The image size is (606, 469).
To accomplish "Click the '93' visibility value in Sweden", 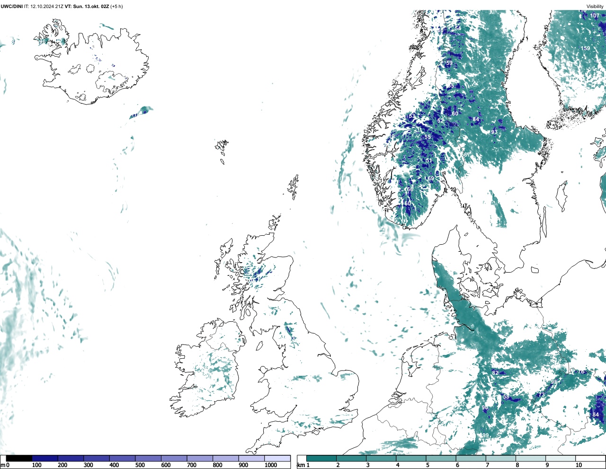I will click(x=494, y=132).
